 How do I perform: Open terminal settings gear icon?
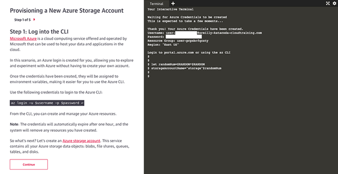coord(334,3)
